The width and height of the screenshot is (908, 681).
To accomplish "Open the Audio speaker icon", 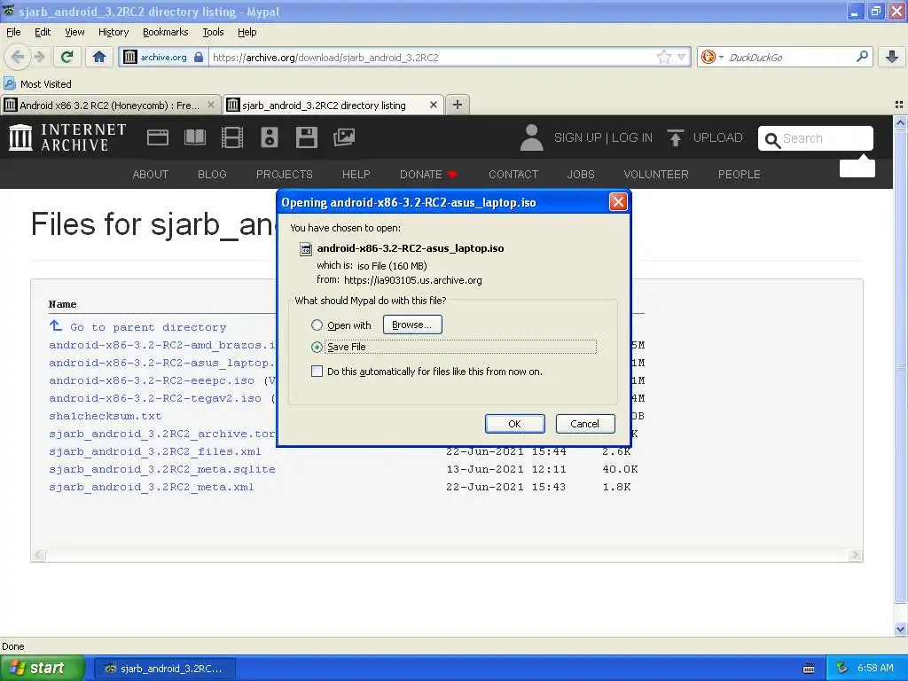I will point(270,137).
